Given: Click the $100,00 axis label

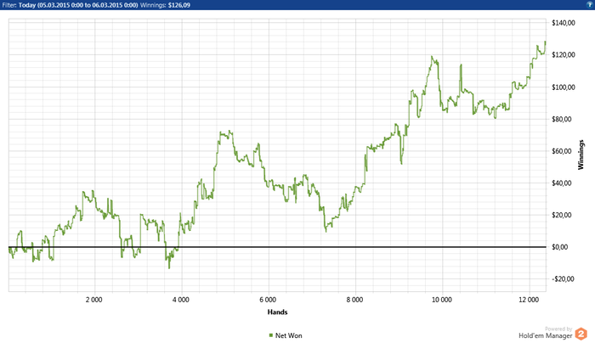Looking at the screenshot, I should (x=564, y=87).
